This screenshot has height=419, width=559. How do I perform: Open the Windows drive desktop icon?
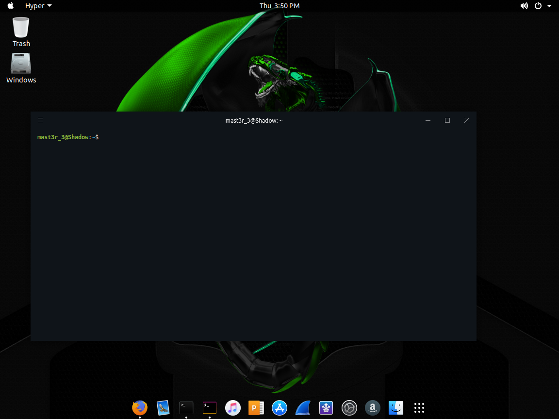pyautogui.click(x=21, y=68)
